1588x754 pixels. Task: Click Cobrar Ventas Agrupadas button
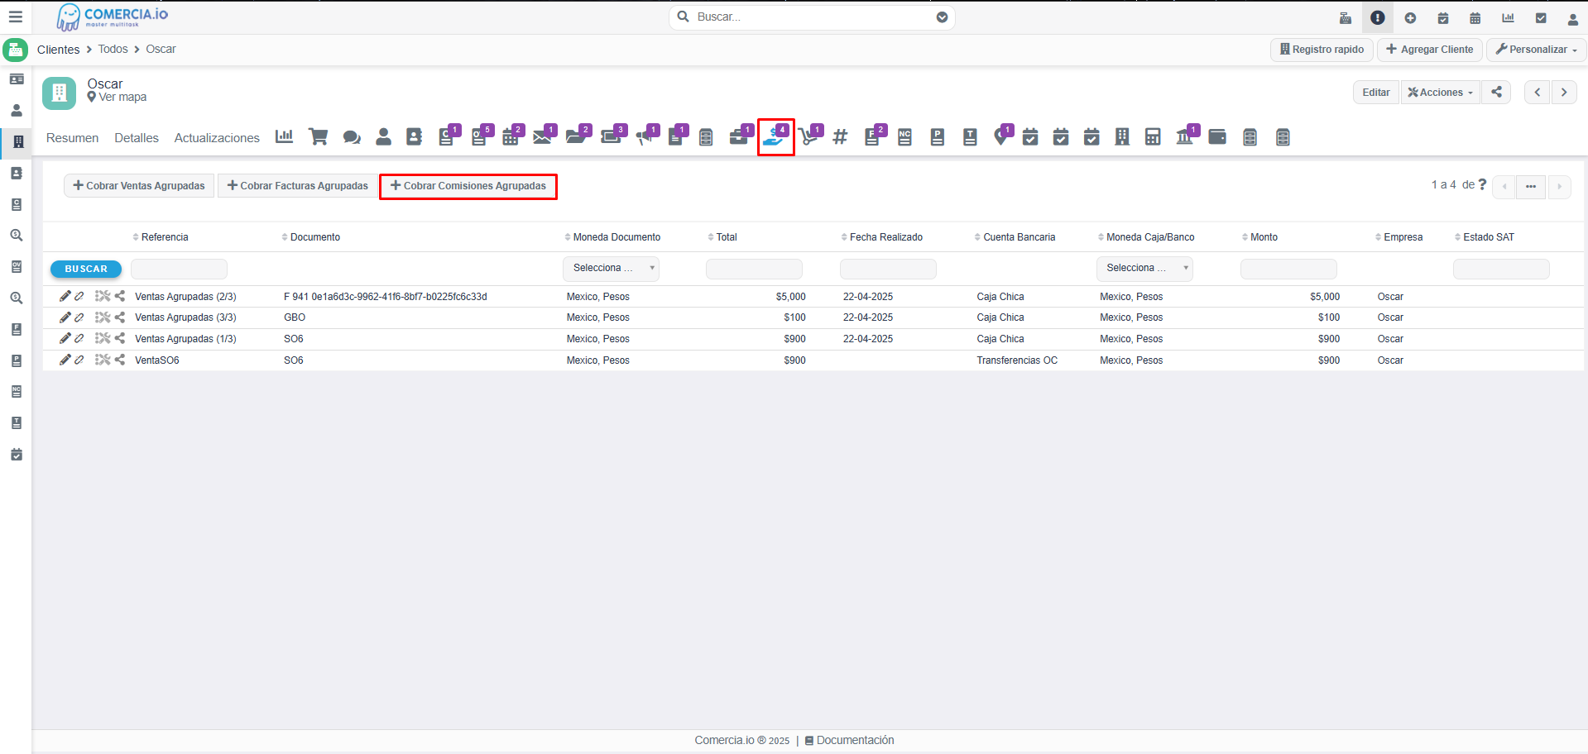[x=139, y=185]
